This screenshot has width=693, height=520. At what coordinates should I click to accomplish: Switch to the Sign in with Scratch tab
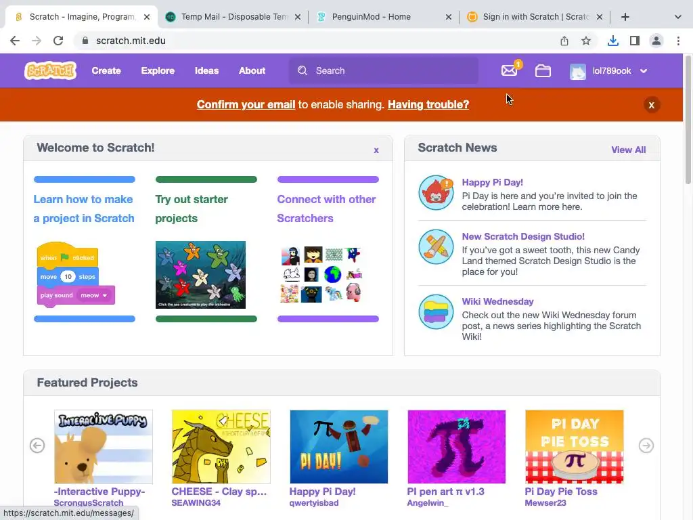(x=535, y=17)
